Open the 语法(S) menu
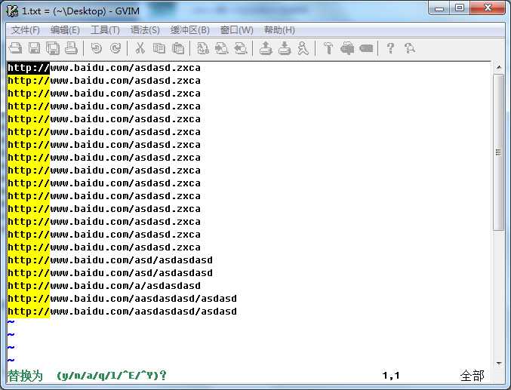The height and width of the screenshot is (390, 511). pos(145,30)
